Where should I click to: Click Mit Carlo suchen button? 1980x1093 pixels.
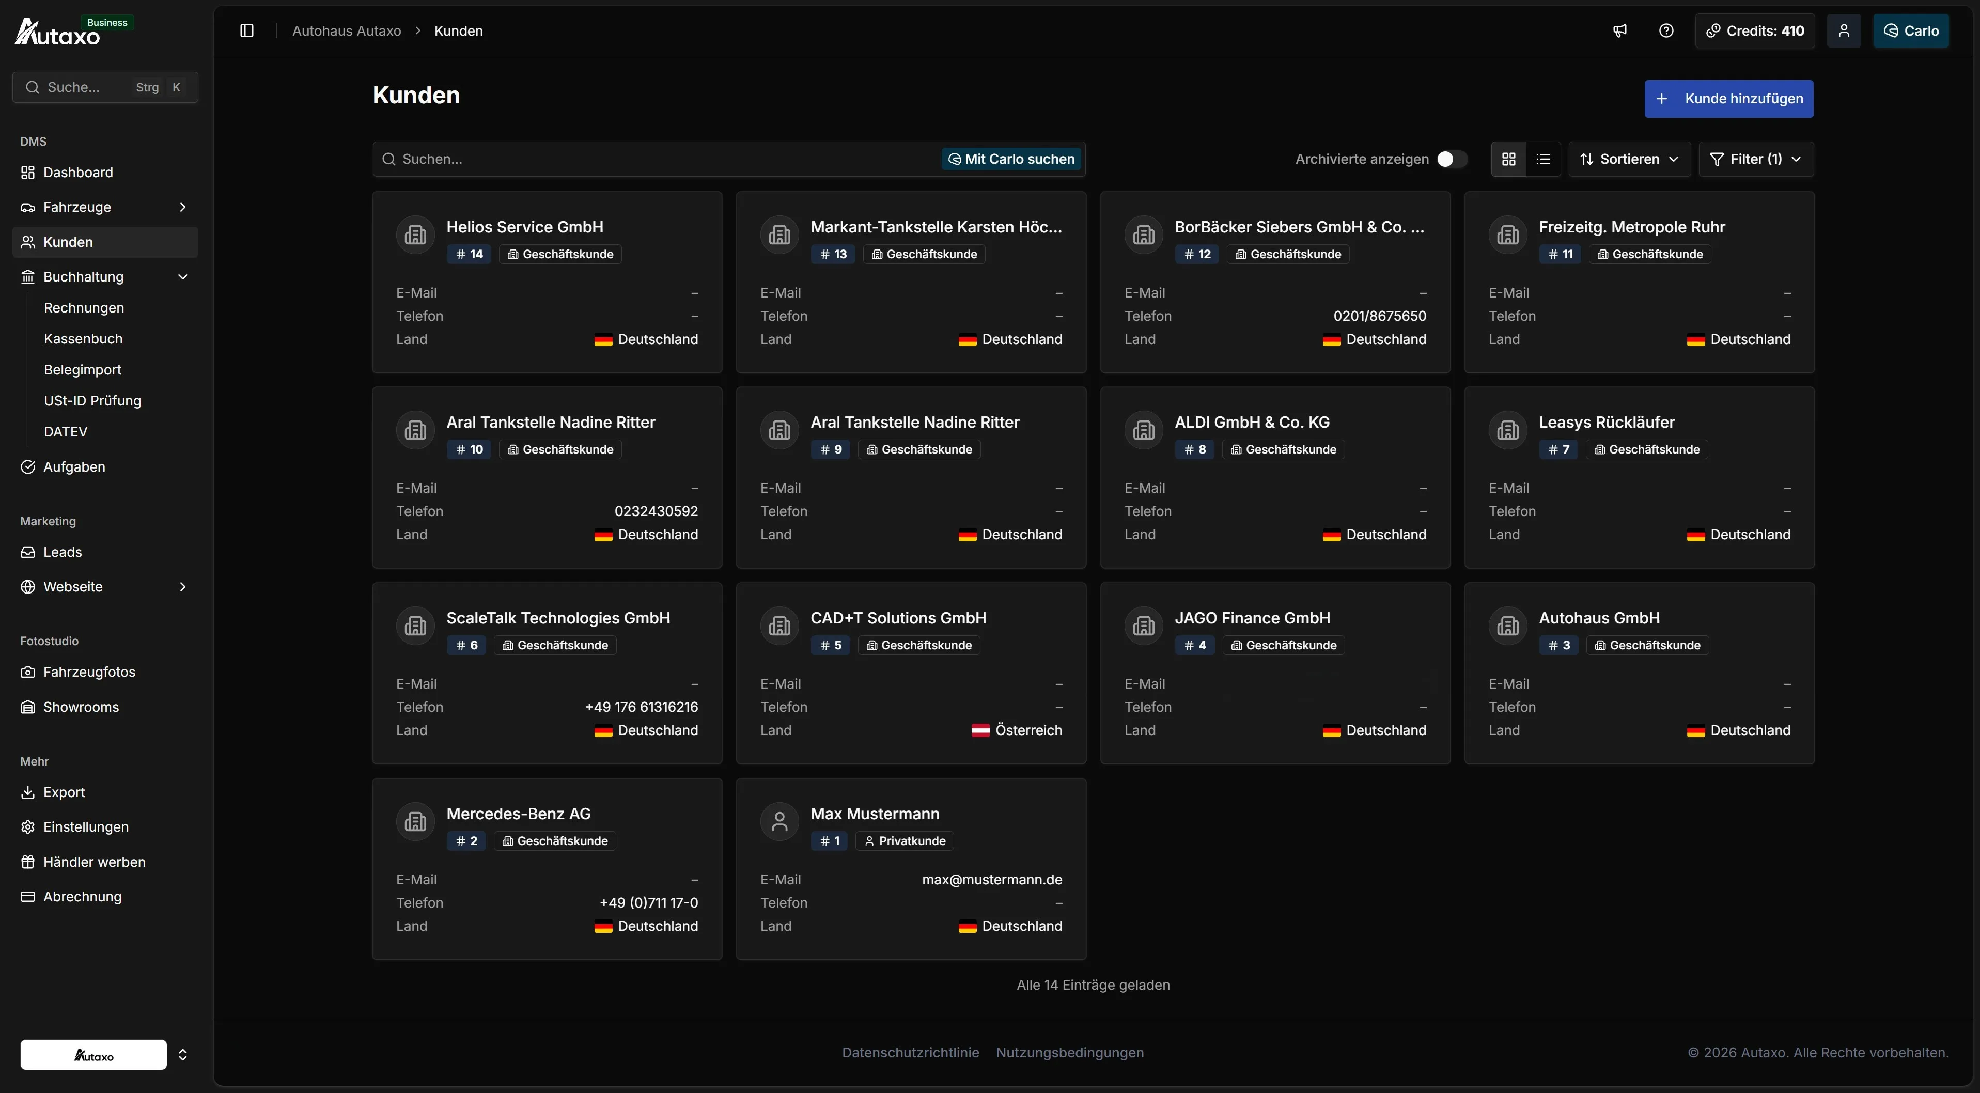click(1011, 159)
